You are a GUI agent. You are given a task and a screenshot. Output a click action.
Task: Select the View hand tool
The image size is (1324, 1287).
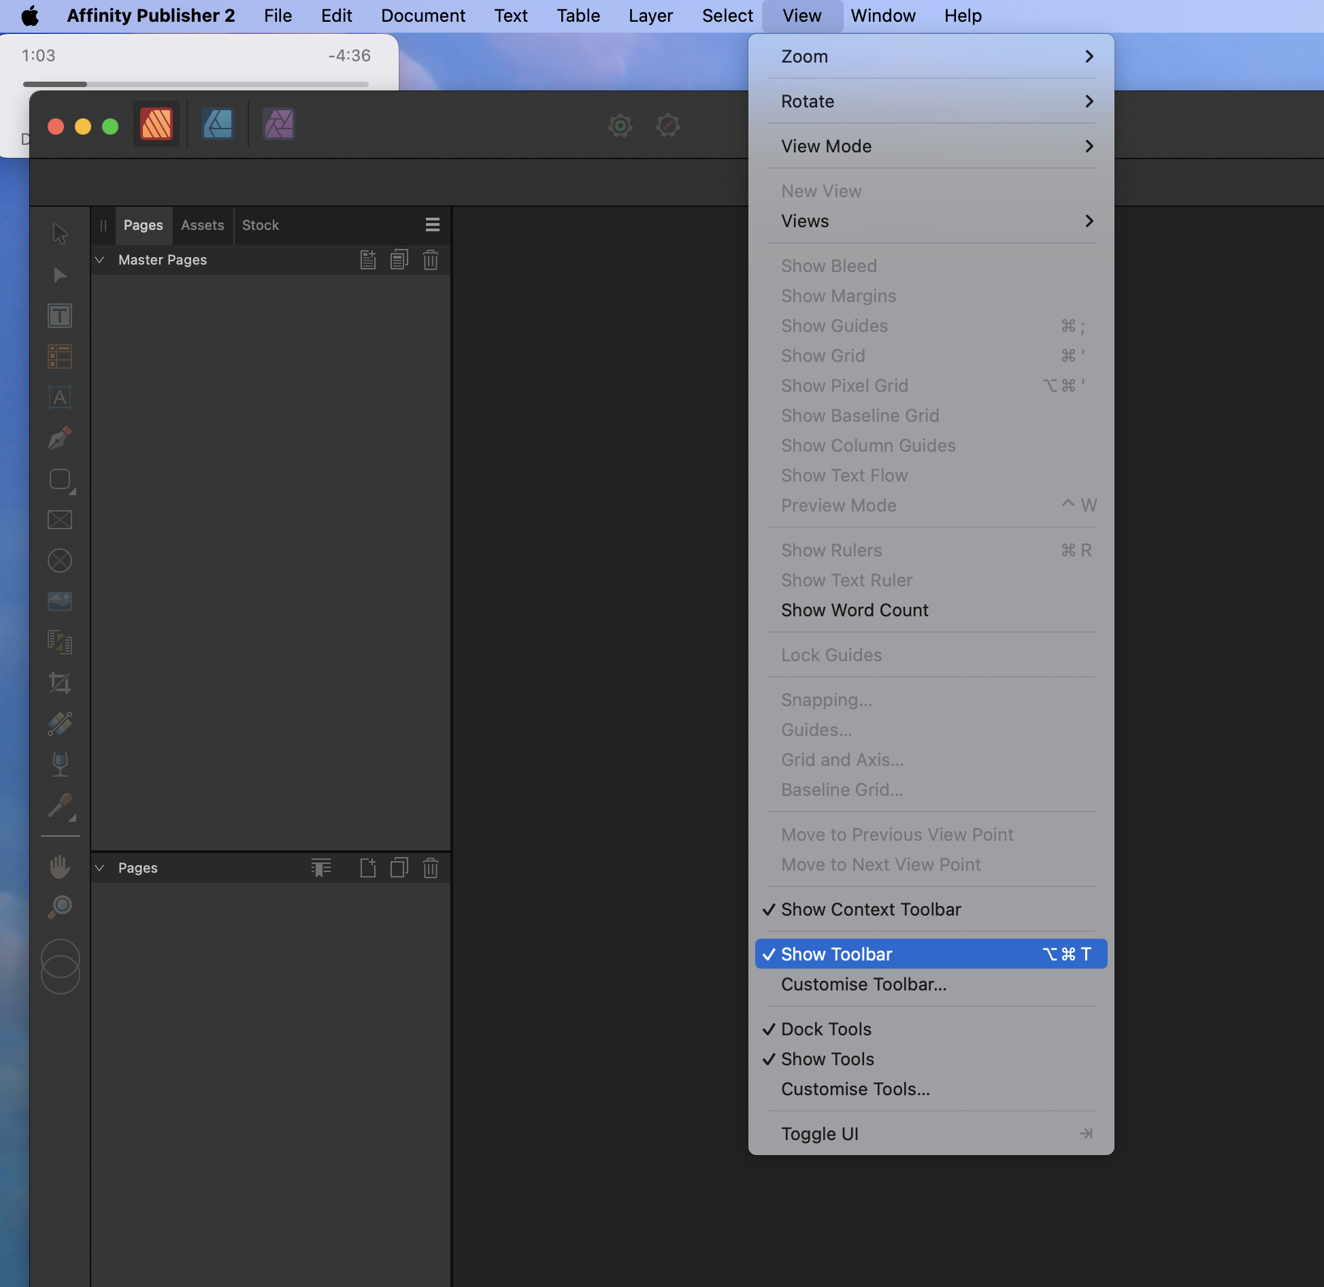(60, 867)
